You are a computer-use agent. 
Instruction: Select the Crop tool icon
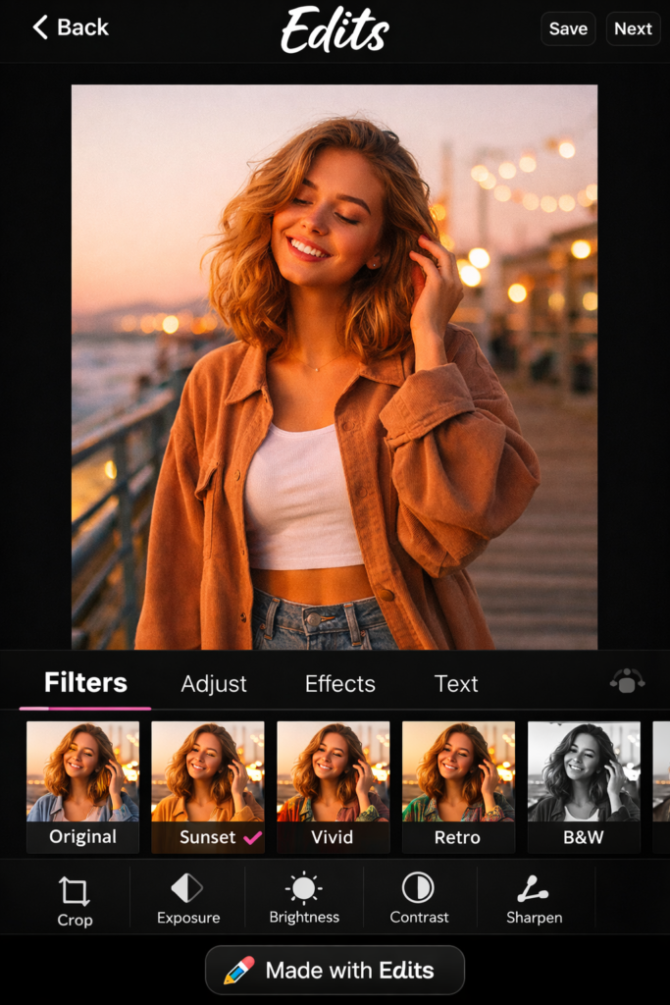(74, 891)
